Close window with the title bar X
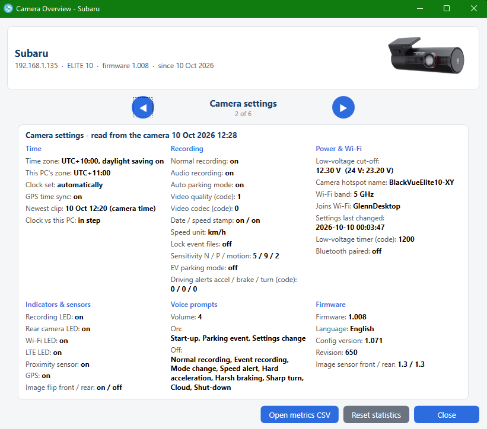This screenshot has width=487, height=429. pos(473,8)
